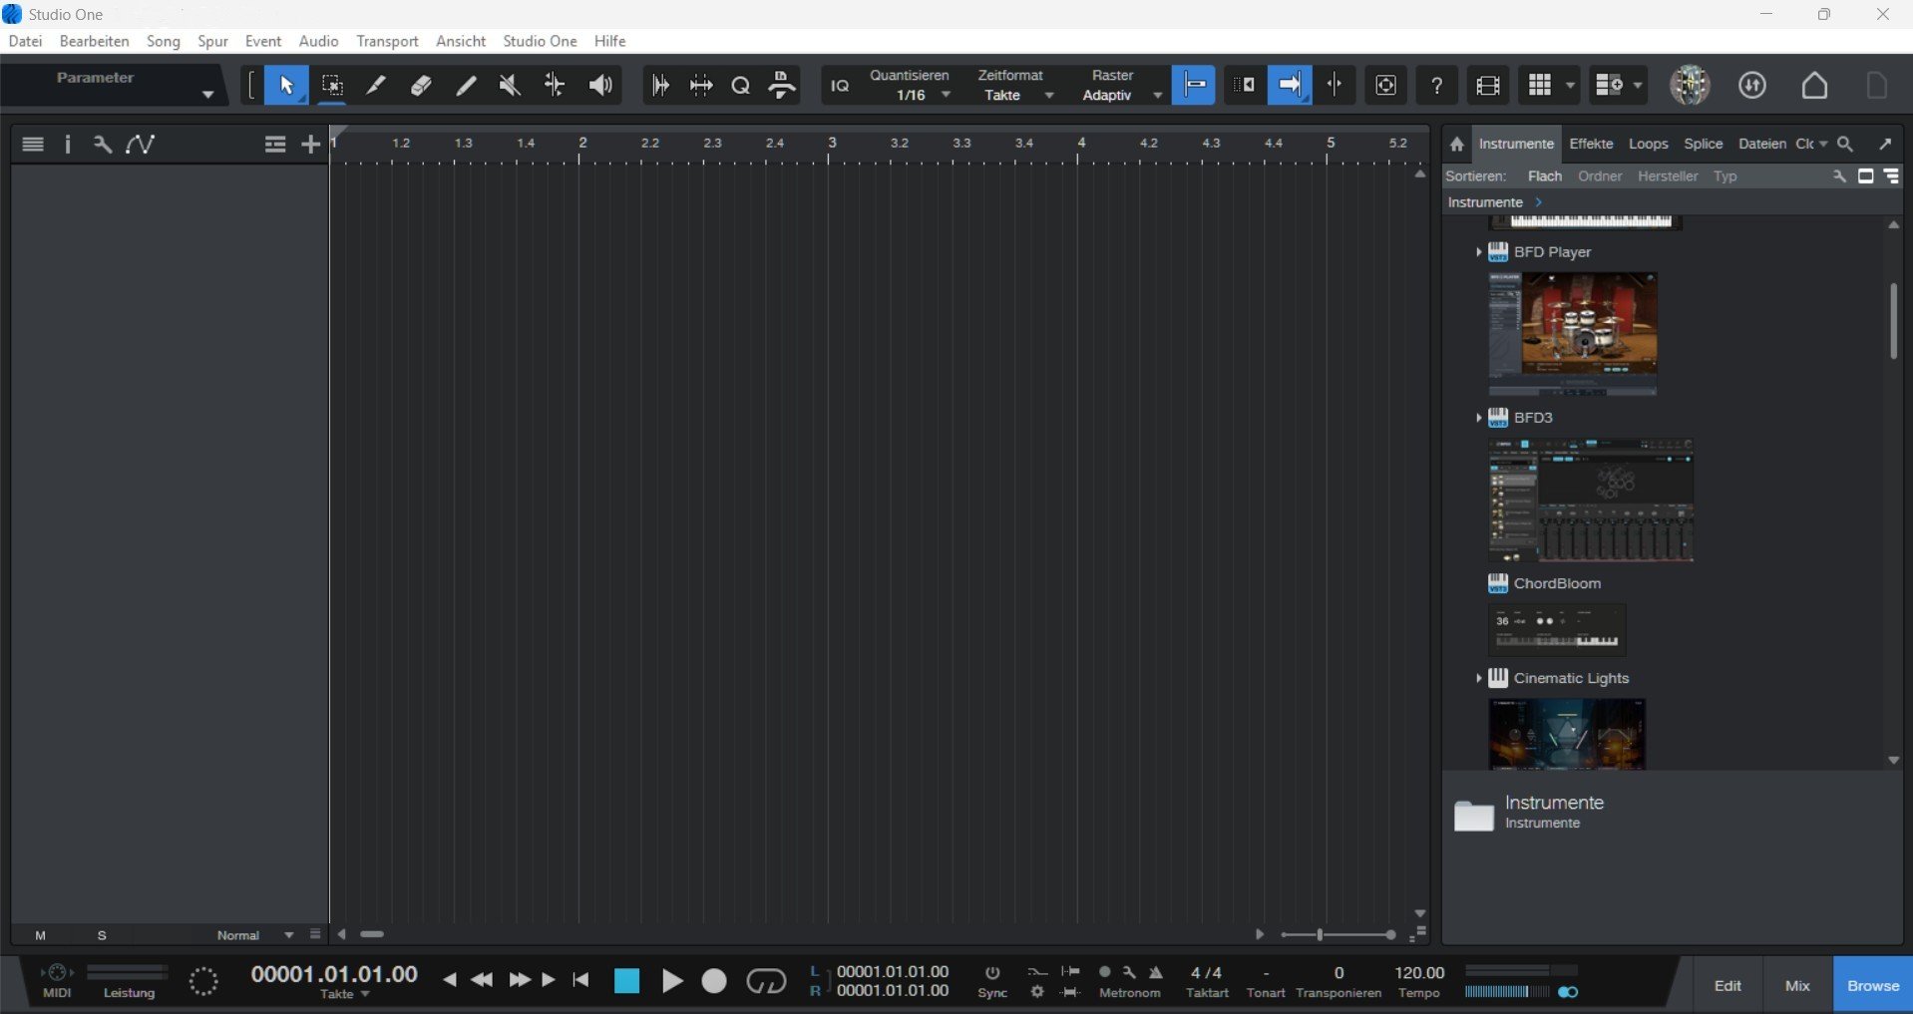Select the Bend tool
1913x1014 pixels.
555,86
